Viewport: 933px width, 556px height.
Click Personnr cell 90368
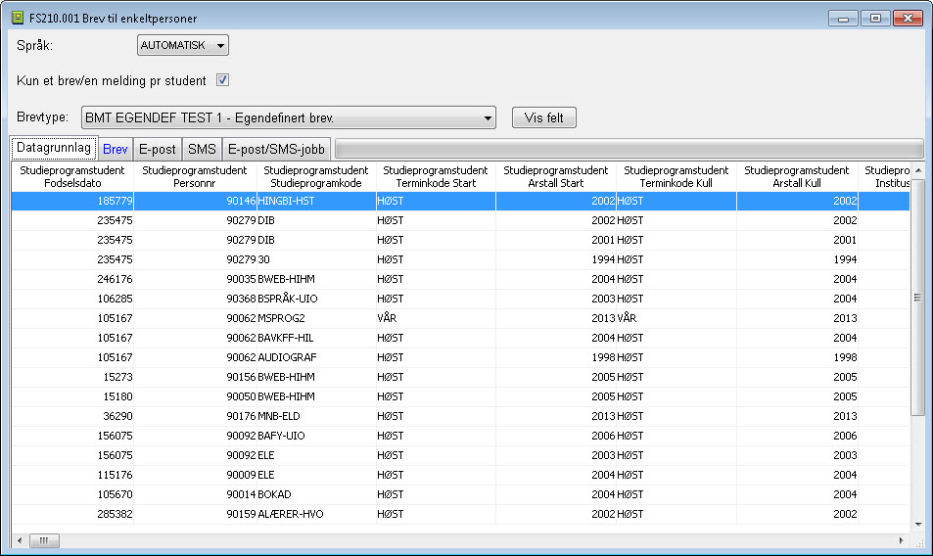(x=195, y=299)
